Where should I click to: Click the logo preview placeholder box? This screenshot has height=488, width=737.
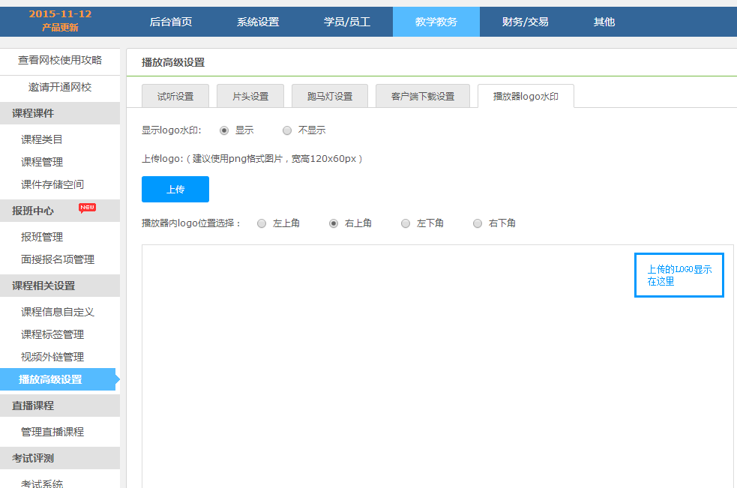point(679,275)
